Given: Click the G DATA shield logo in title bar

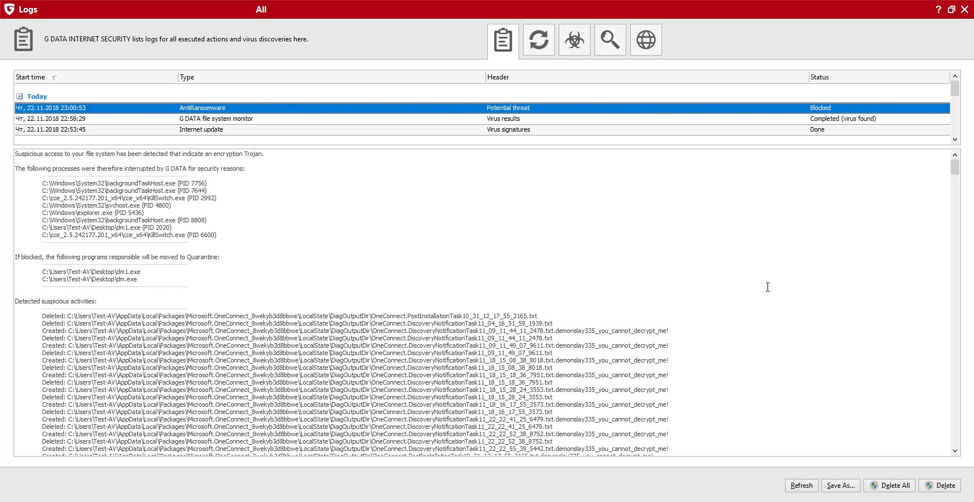Looking at the screenshot, I should pyautogui.click(x=9, y=10).
